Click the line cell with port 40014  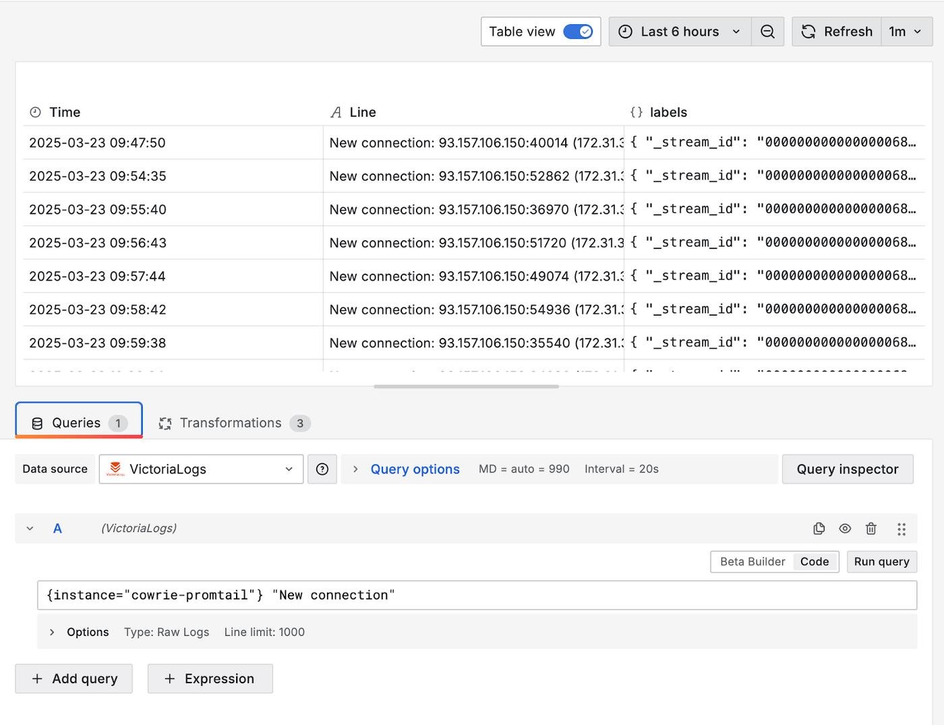click(x=474, y=142)
